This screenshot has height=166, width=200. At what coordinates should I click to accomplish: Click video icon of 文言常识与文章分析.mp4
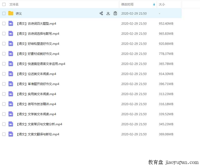[11, 124]
